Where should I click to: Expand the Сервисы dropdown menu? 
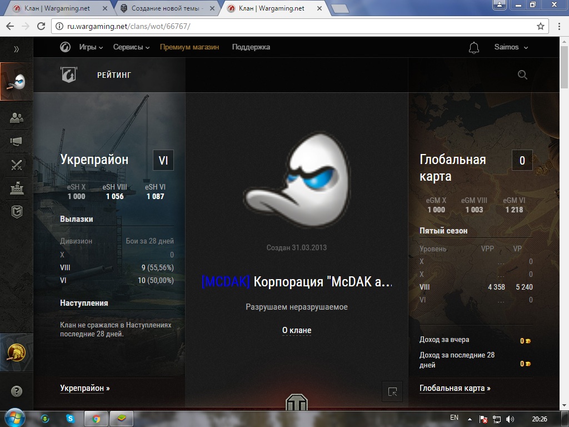[131, 47]
